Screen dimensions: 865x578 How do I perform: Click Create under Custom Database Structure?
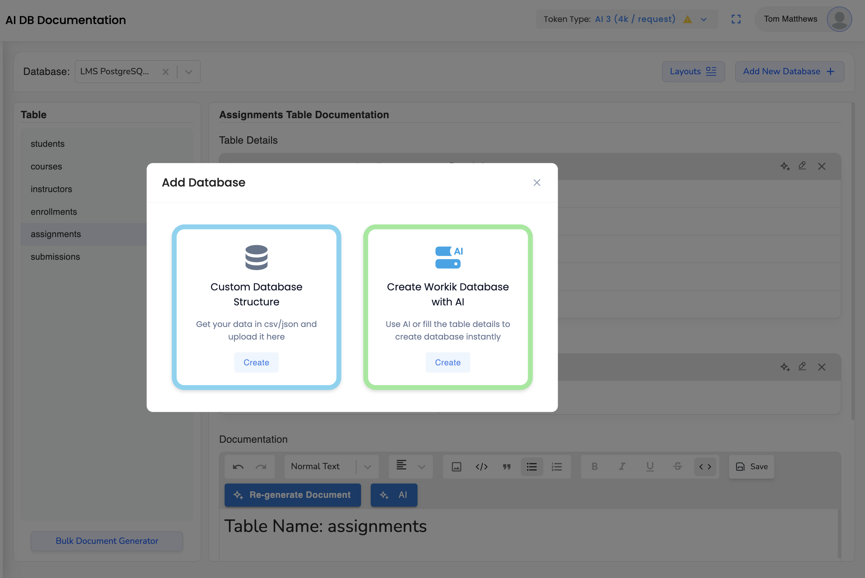(256, 362)
